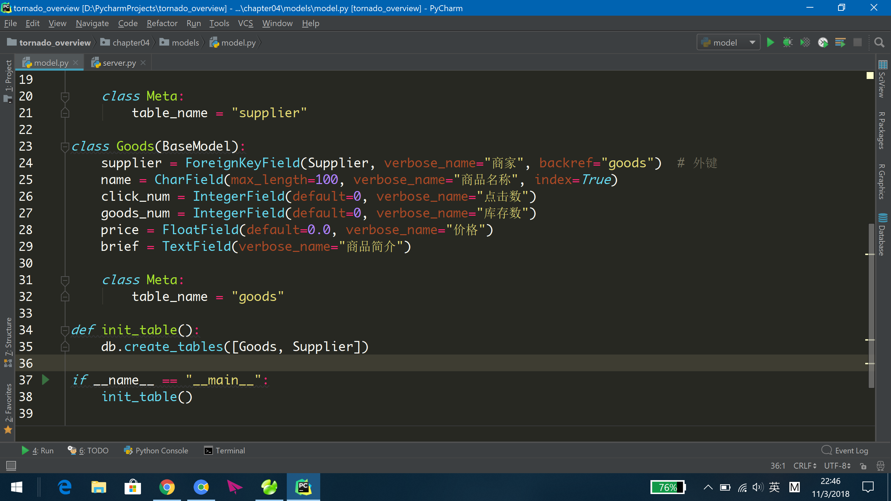Open the Terminal tool window
The image size is (891, 501).
[x=224, y=451]
